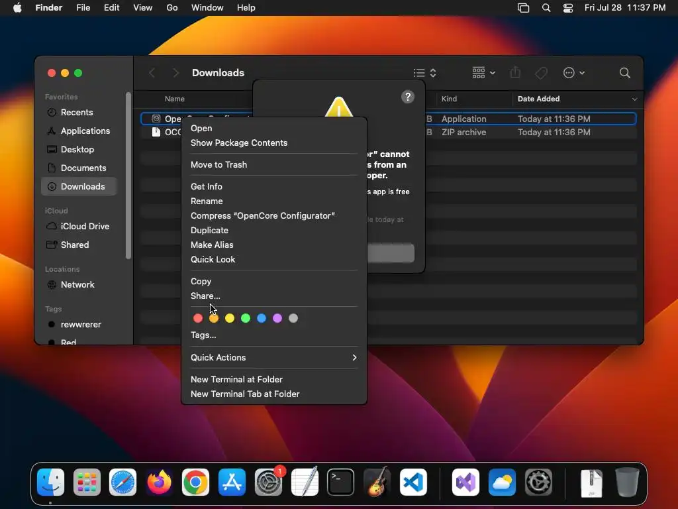This screenshot has width=678, height=509.
Task: Open Spotlight search in menu bar
Action: point(546,8)
